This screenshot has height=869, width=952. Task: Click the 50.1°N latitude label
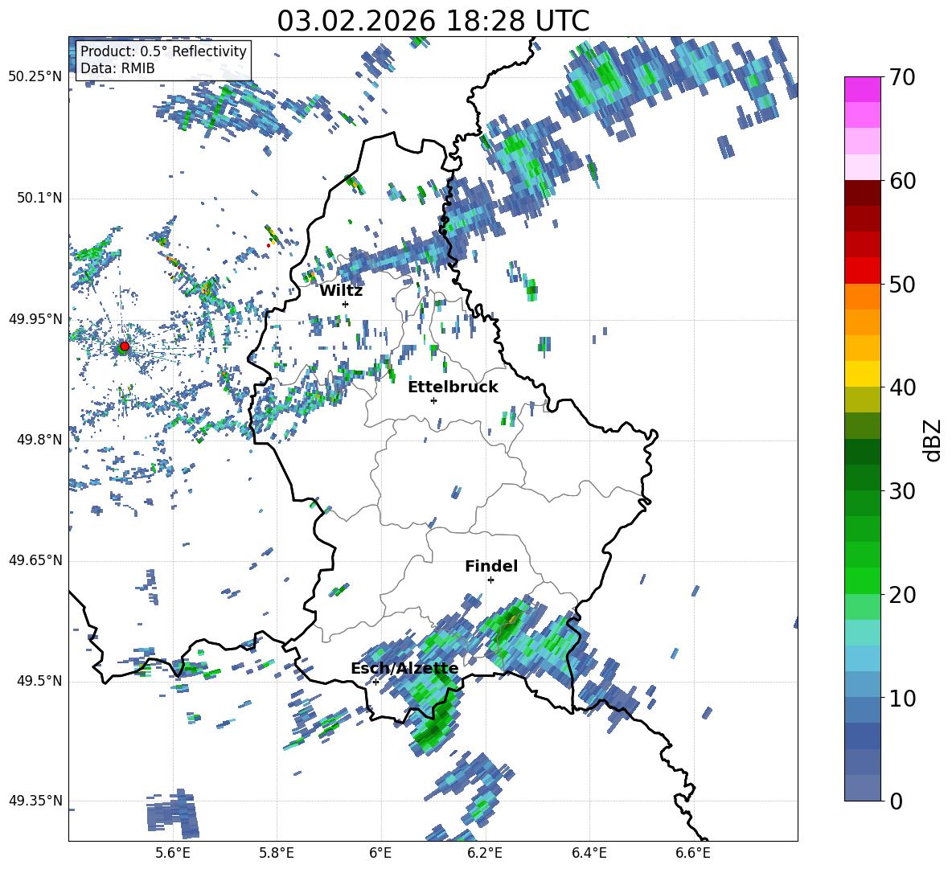coord(39,198)
